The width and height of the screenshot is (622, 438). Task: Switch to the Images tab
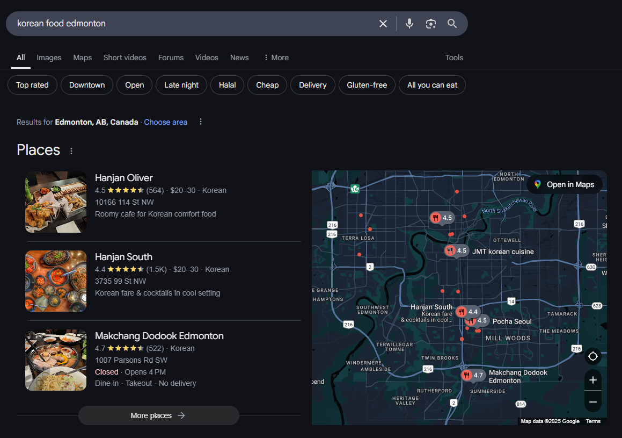(x=49, y=58)
